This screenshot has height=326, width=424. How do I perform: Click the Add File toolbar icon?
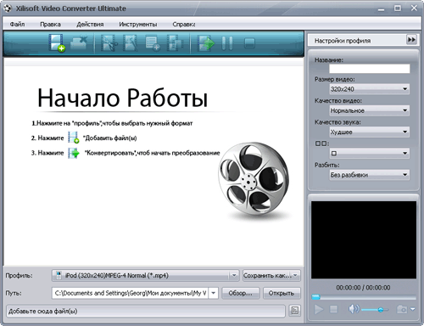[57, 42]
